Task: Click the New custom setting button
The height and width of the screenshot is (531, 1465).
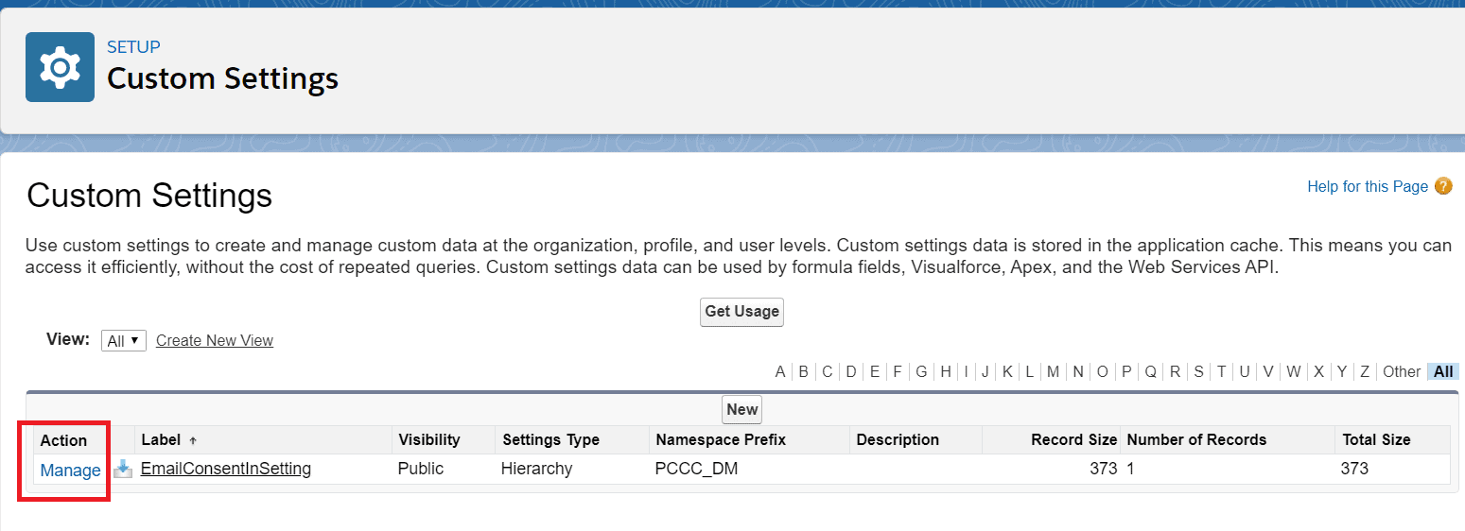Action: tap(742, 409)
